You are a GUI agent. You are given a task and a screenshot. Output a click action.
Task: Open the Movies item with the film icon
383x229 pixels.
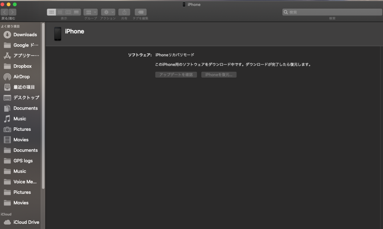21,140
